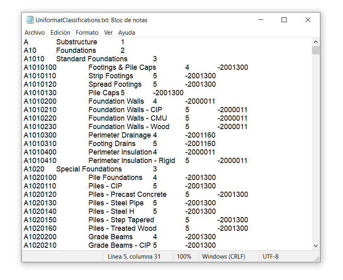Click the Piles - Treated Wood text

122,229
